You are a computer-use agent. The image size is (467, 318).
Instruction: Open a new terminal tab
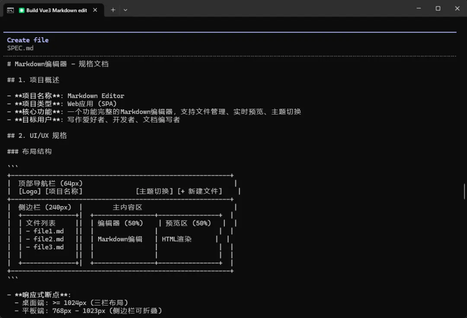[113, 10]
